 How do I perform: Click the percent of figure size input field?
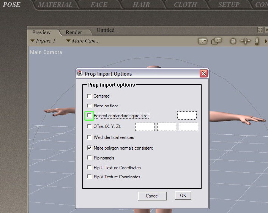(x=187, y=115)
